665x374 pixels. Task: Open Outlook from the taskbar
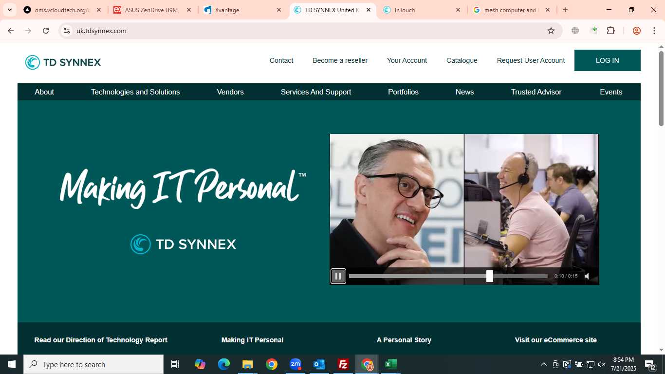(319, 364)
